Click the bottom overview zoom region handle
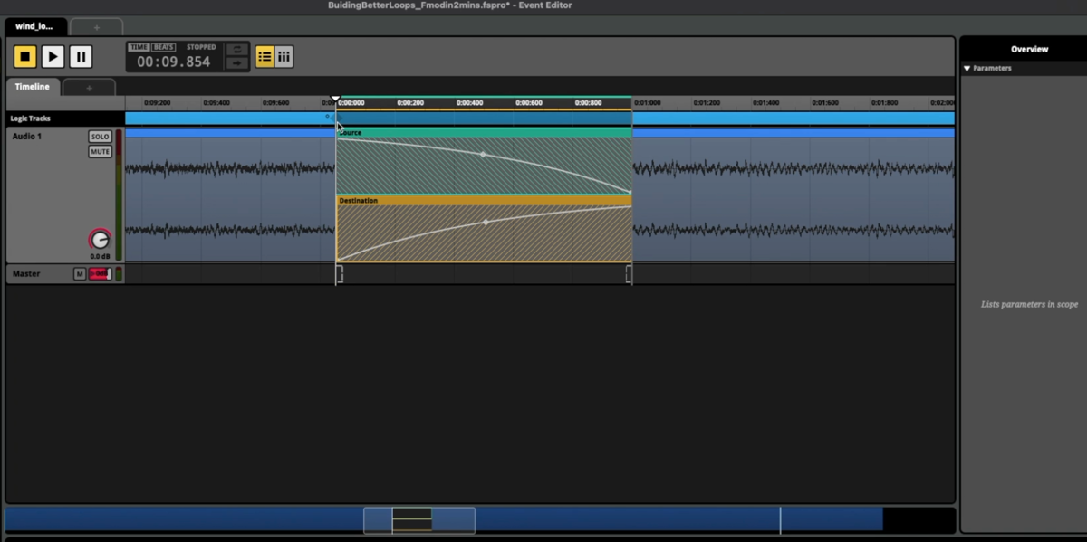 pyautogui.click(x=419, y=520)
